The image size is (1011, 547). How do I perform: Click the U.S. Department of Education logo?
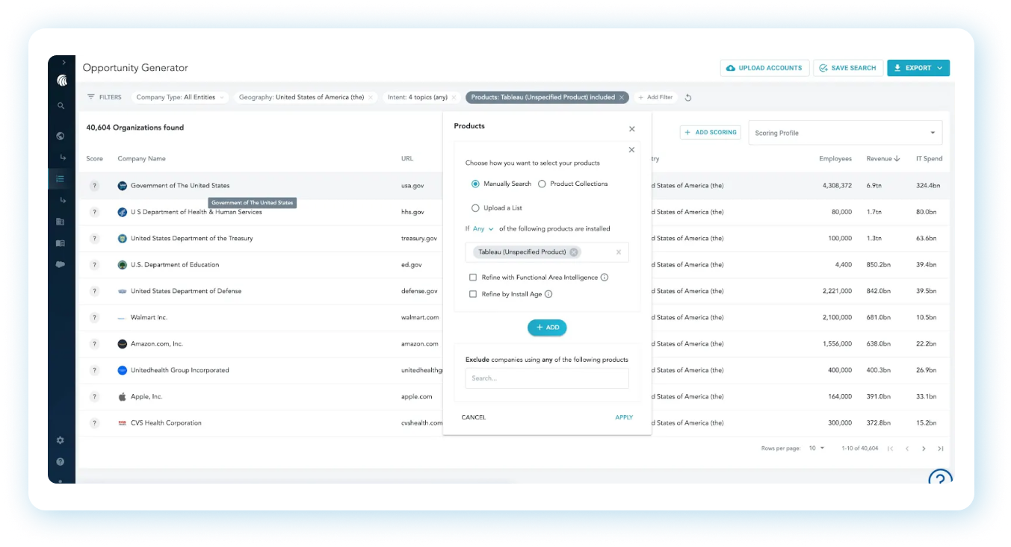(123, 265)
